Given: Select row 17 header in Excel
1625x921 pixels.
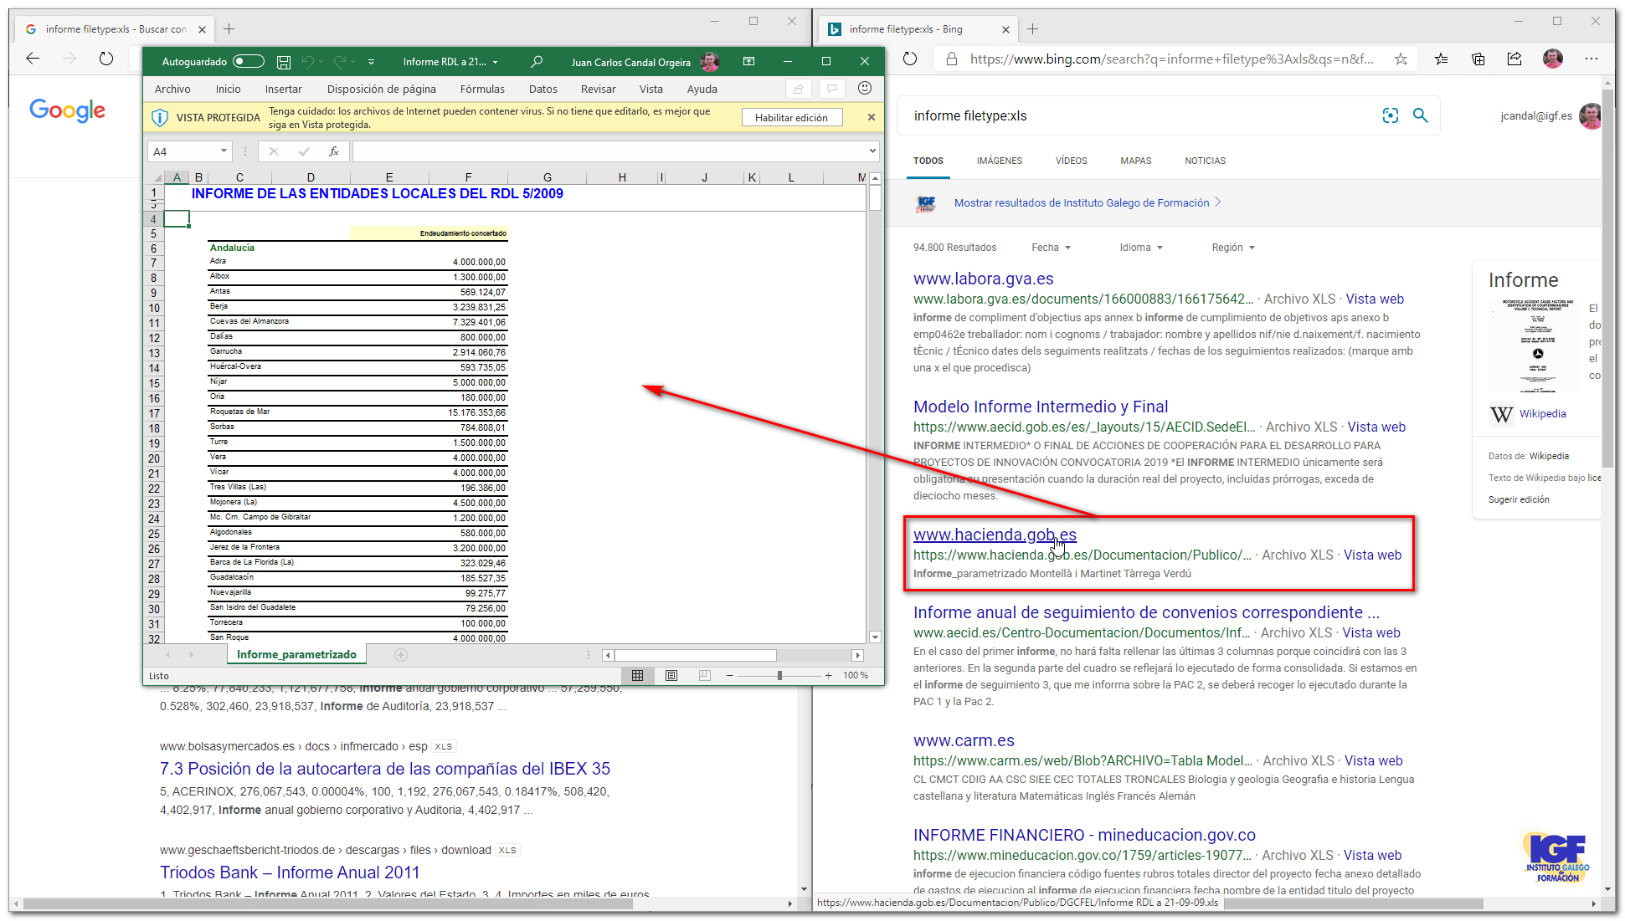Looking at the screenshot, I should pyautogui.click(x=154, y=413).
